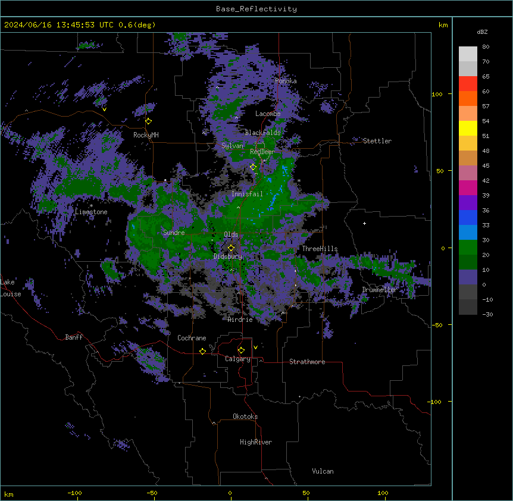The width and height of the screenshot is (513, 501).
Task: Click the yellow diamond marker above RockyMH
Action: pyautogui.click(x=149, y=121)
